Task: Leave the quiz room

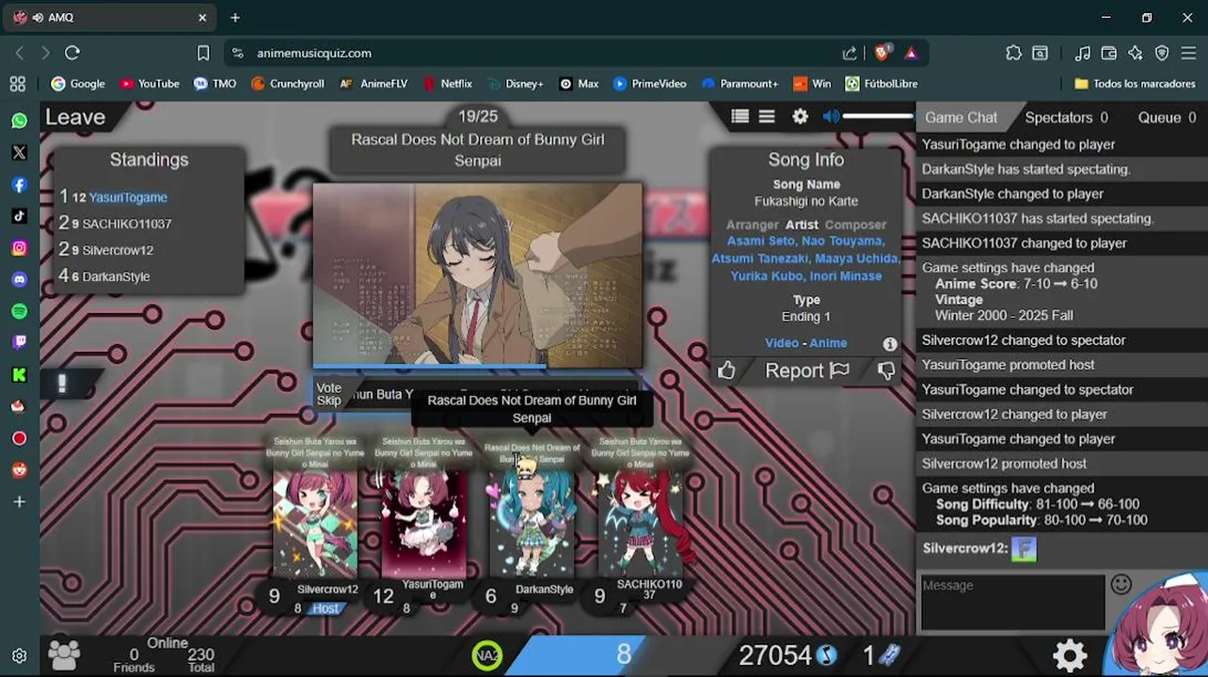Action: [x=75, y=118]
